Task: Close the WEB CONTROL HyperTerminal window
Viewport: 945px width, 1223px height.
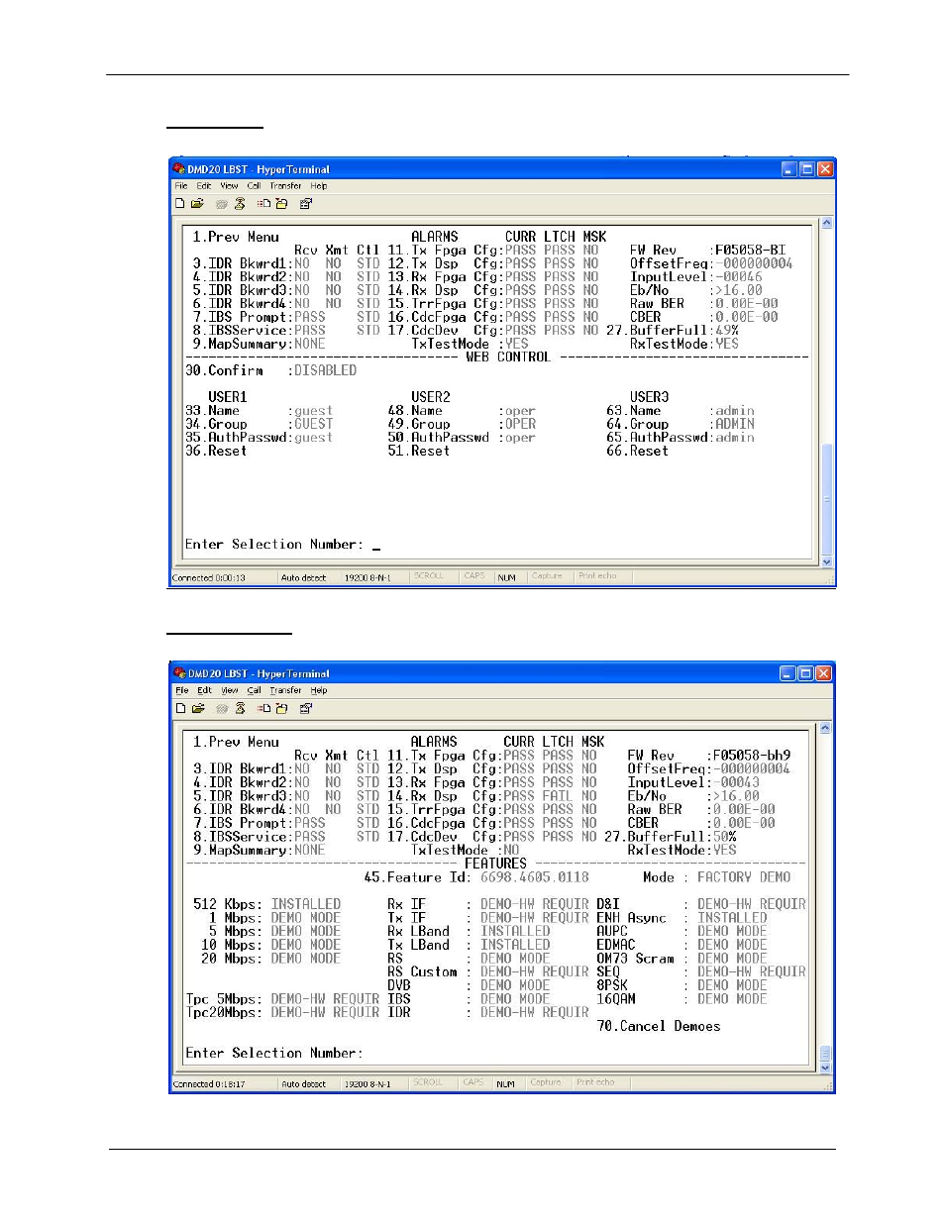Action: click(825, 169)
